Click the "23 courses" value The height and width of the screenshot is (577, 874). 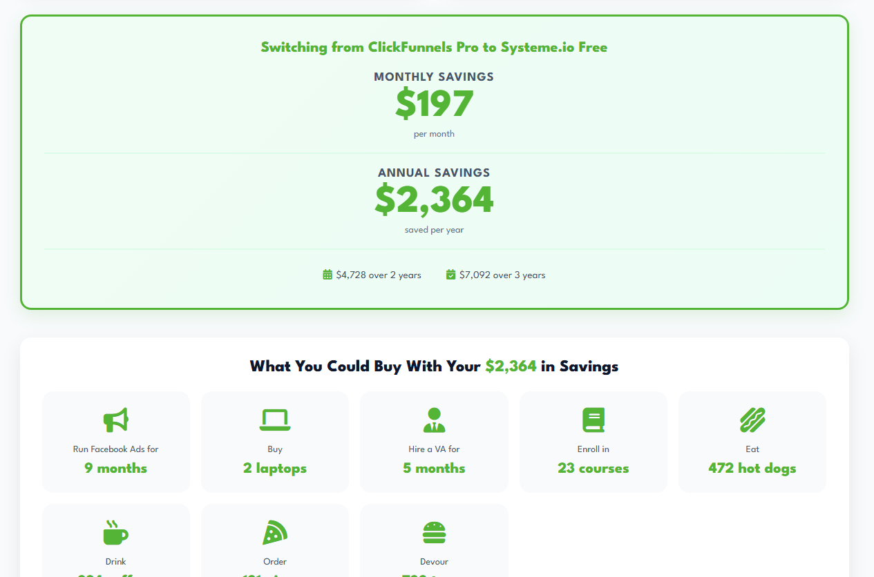point(593,468)
